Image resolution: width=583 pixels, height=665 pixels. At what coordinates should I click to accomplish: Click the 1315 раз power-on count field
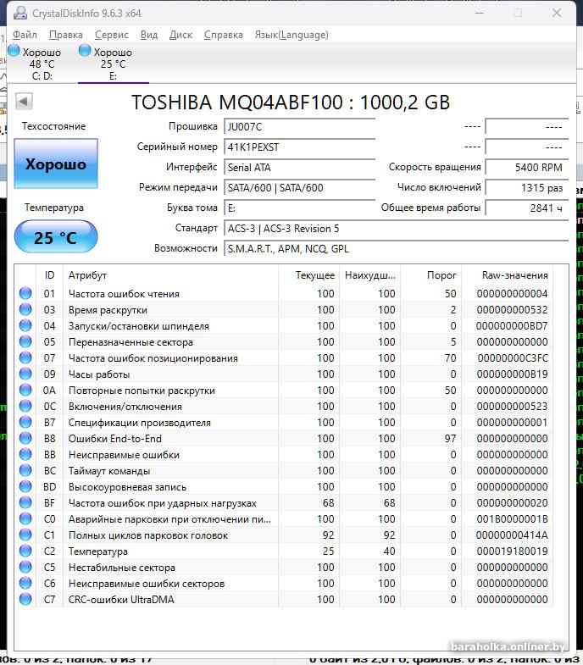(526, 187)
